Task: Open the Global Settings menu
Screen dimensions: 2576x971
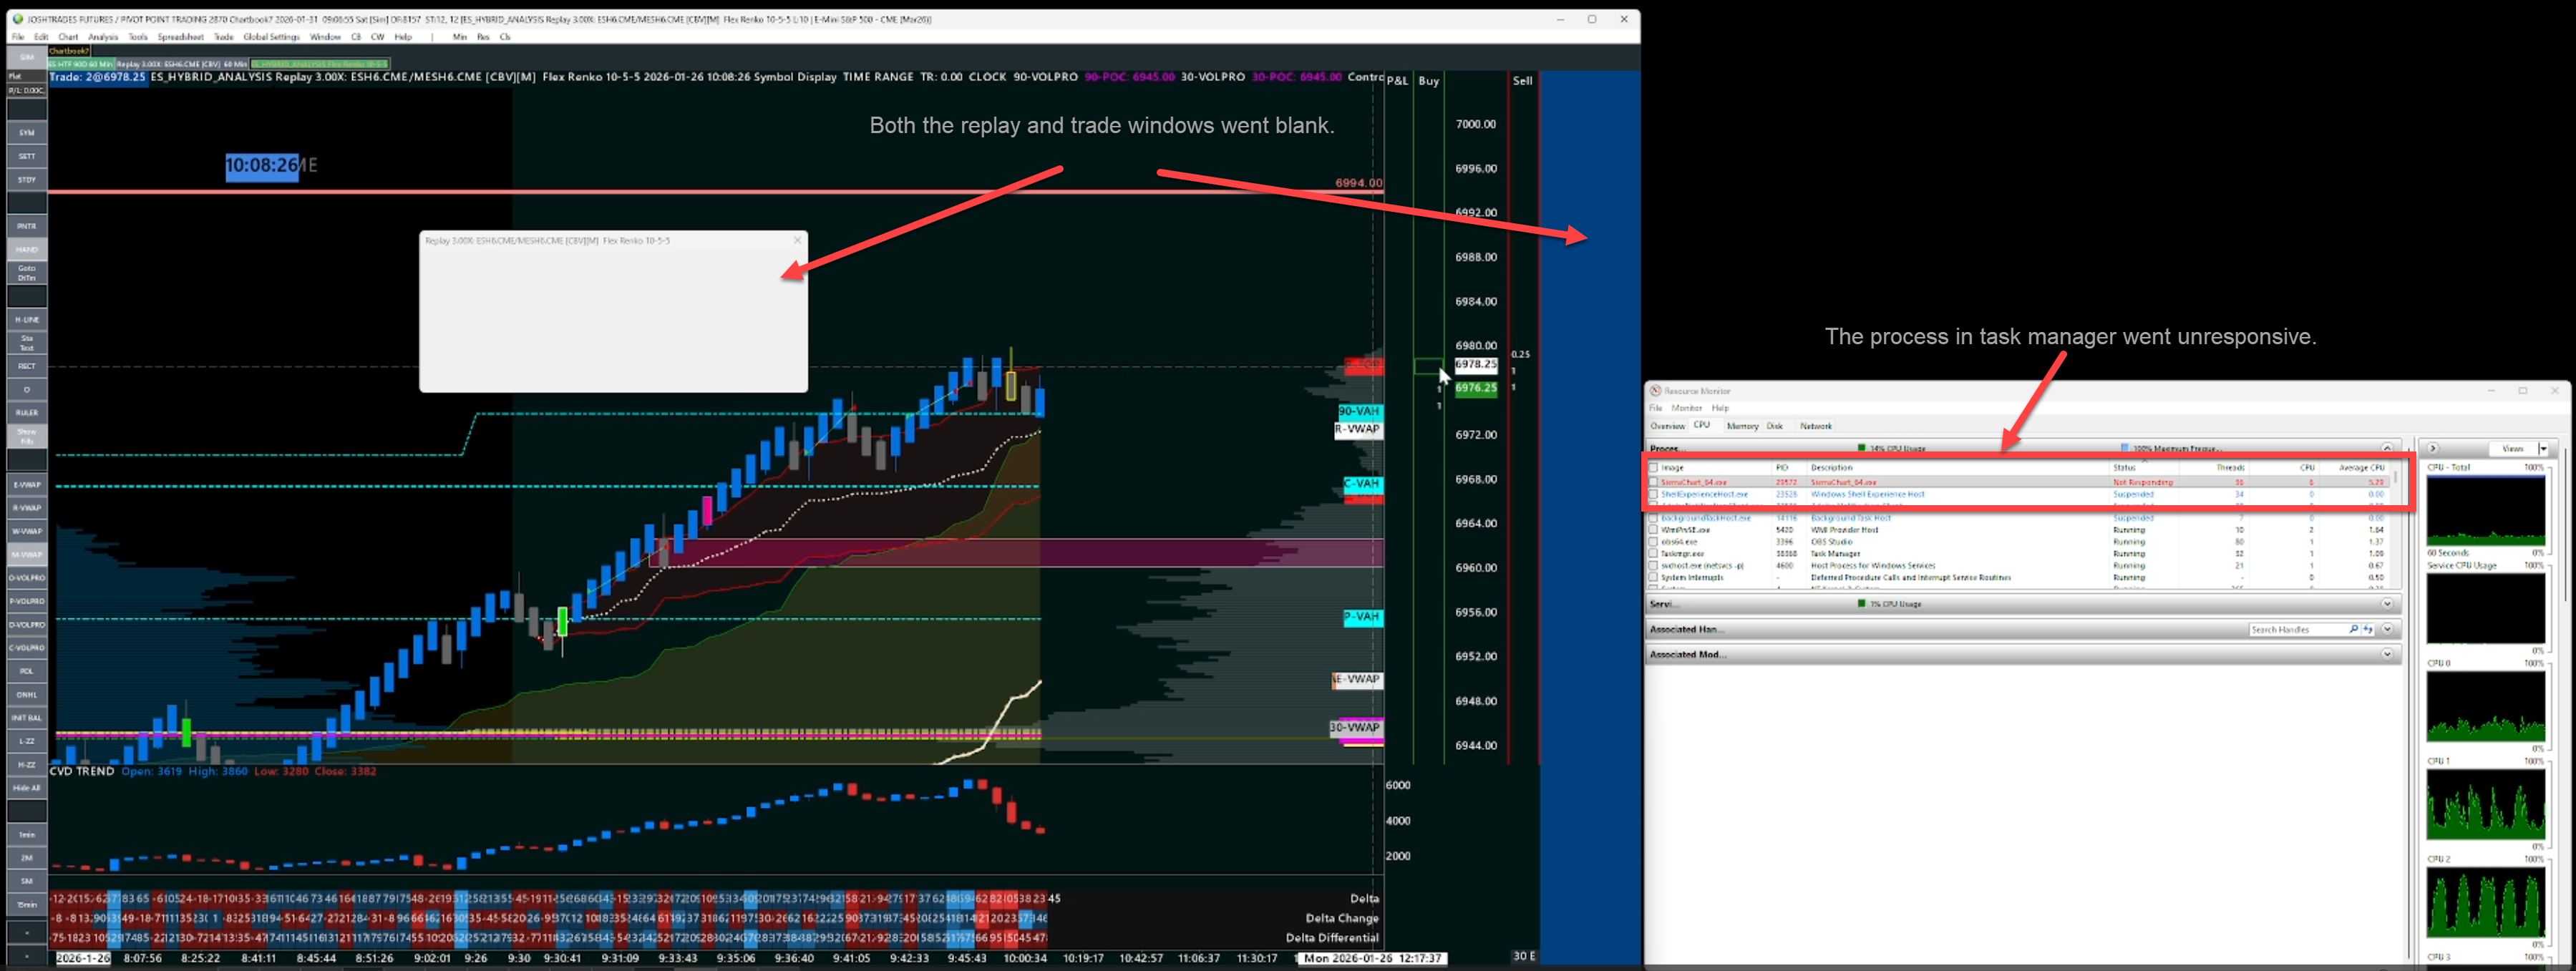Action: coord(271,37)
